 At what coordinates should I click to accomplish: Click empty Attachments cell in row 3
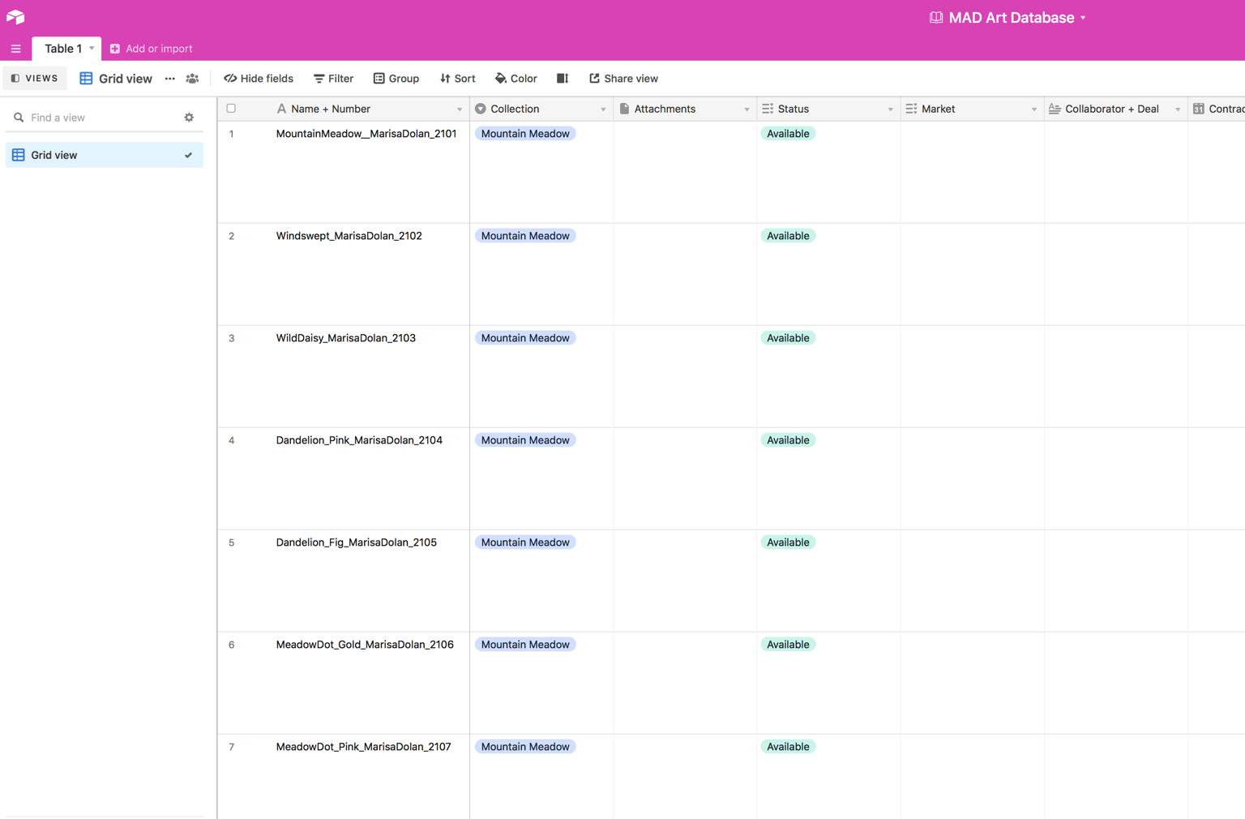point(685,376)
